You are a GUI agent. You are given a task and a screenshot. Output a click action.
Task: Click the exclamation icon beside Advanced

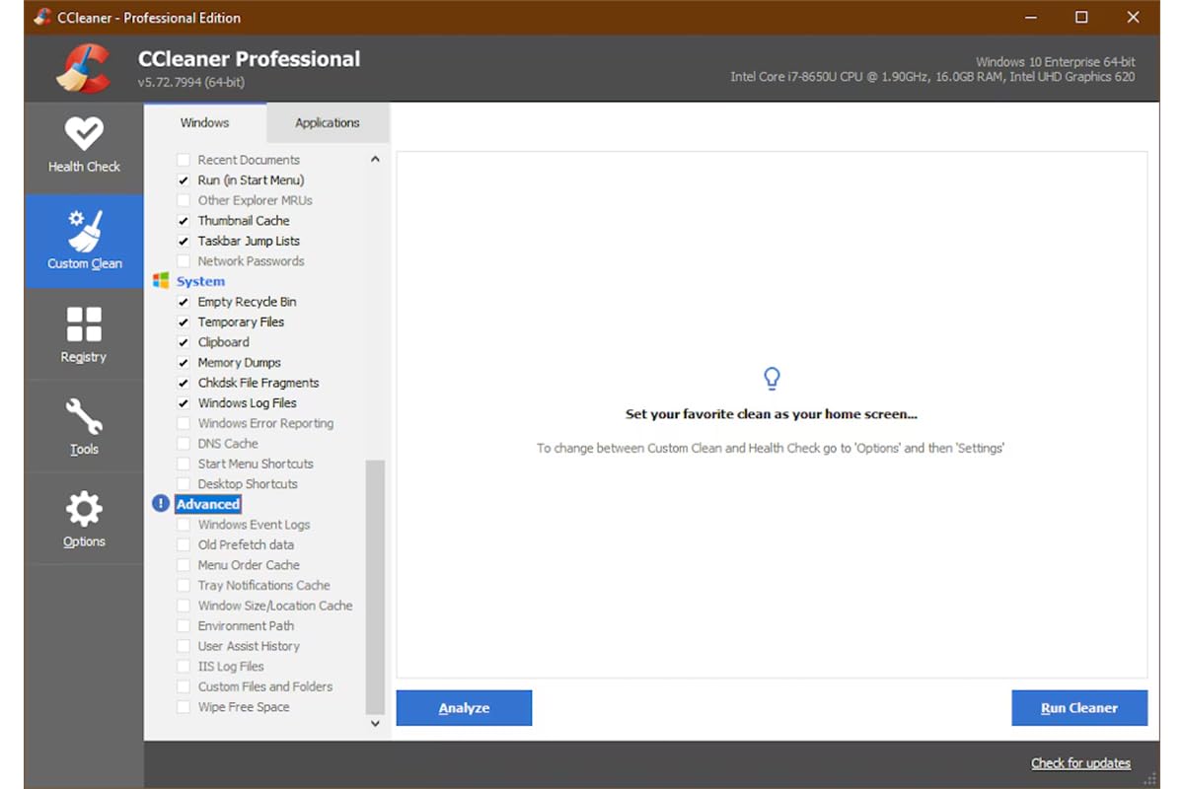pos(161,504)
